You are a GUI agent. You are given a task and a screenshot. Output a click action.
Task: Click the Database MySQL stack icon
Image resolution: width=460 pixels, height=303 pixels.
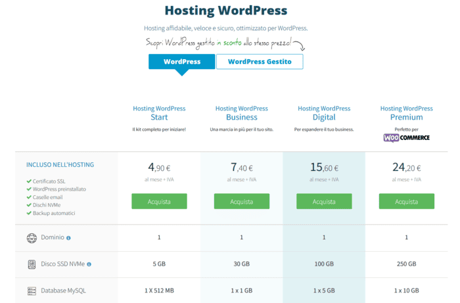pyautogui.click(x=32, y=291)
